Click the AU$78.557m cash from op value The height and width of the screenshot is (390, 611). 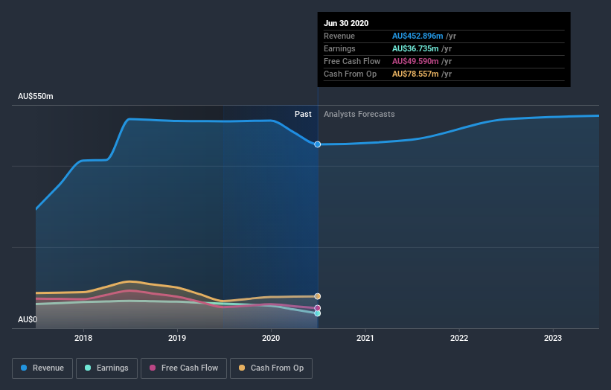(415, 74)
